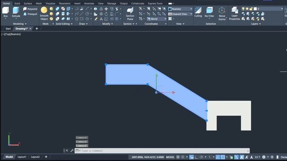Viewport: 287px width, 161px height.
Task: Select the Rectangle draw tool
Action: [x=82, y=19]
